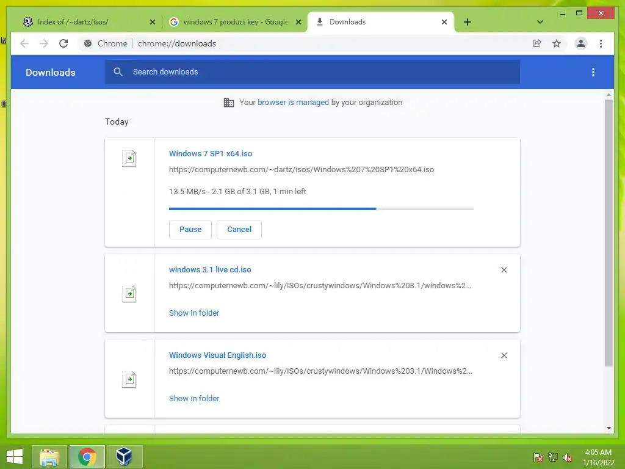Open the Windows Start button
The height and width of the screenshot is (469, 625).
[x=15, y=457]
